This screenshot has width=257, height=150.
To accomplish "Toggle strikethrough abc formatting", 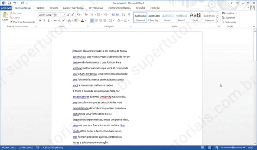I will pos(55,21).
